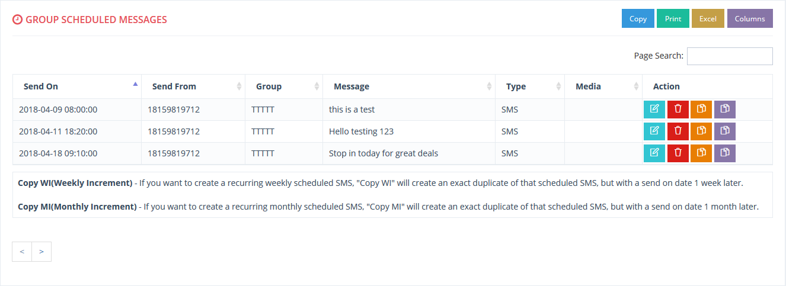The height and width of the screenshot is (286, 786).
Task: Edit 'Stop in today for great deals' message
Action: pyautogui.click(x=654, y=153)
